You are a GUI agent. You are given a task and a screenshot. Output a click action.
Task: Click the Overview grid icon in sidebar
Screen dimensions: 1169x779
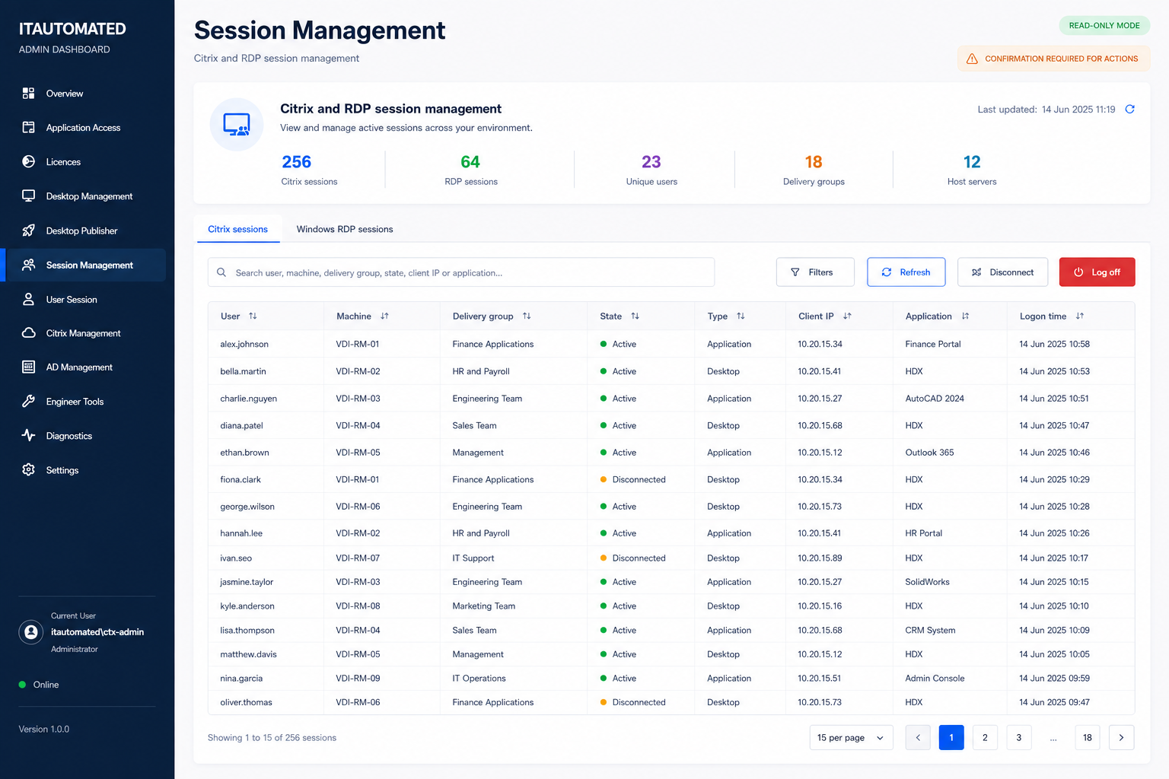pos(28,94)
